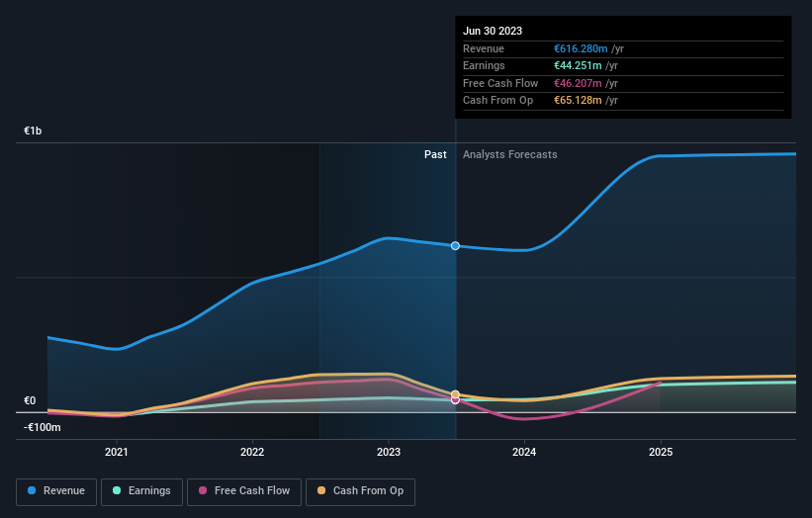Click the 2025 x-axis label
The image size is (812, 518).
tap(661, 452)
